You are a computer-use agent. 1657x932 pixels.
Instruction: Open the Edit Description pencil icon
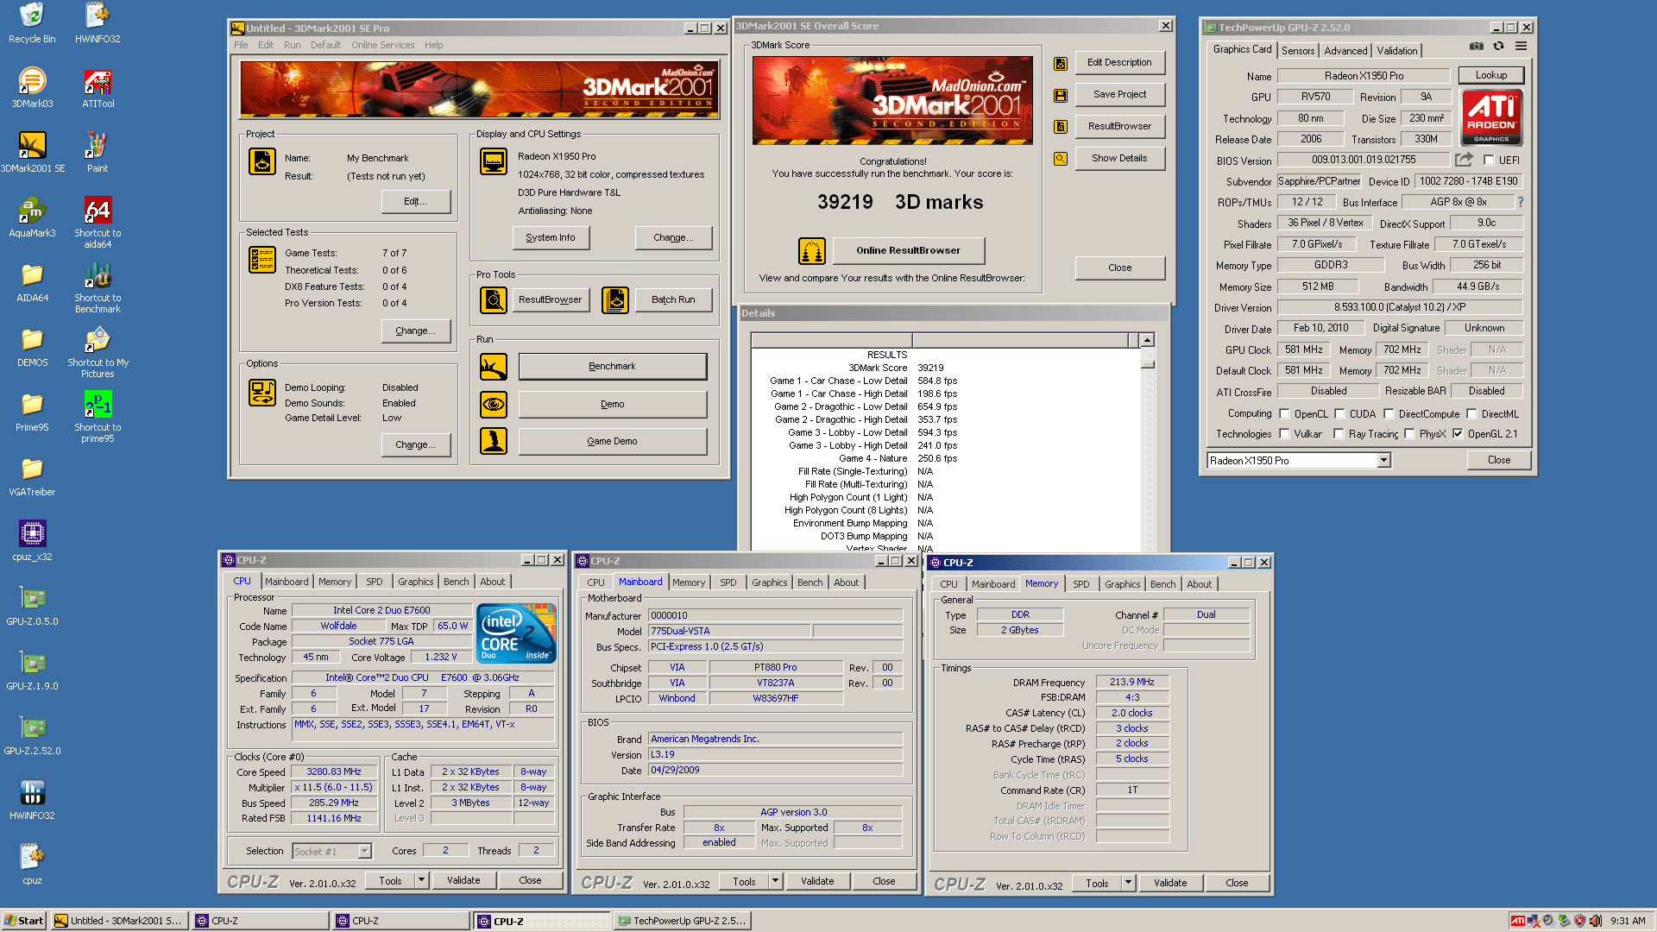click(x=1061, y=64)
